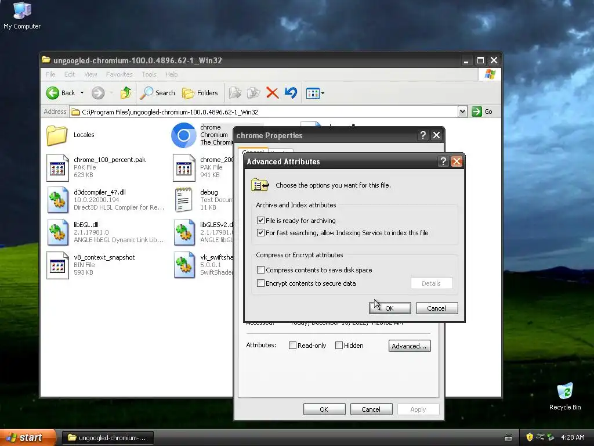Expand the Back history dropdown arrow
The image size is (594, 446).
[82, 93]
